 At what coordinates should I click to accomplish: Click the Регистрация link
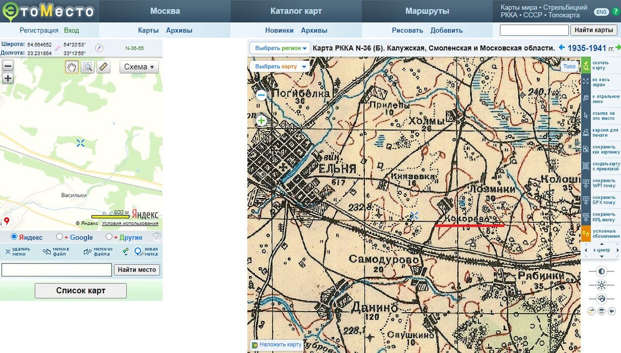pyautogui.click(x=39, y=30)
